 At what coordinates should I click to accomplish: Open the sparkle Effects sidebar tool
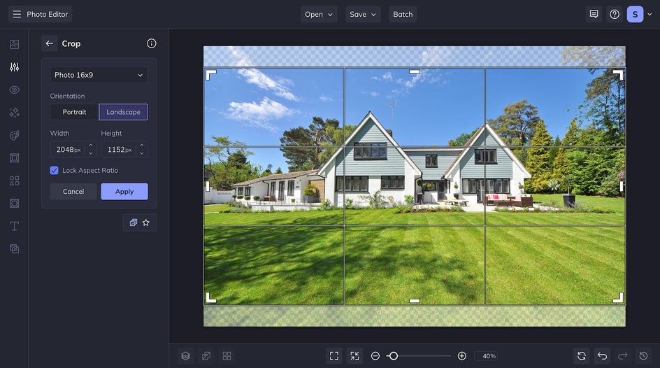14,113
